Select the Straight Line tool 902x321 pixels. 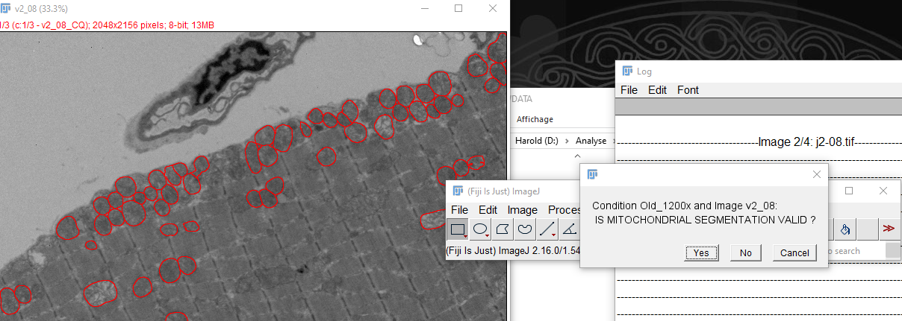coord(547,229)
